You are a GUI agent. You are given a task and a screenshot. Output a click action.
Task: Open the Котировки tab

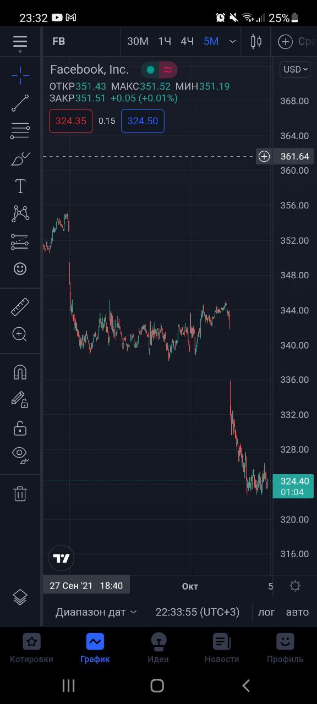[x=32, y=647]
